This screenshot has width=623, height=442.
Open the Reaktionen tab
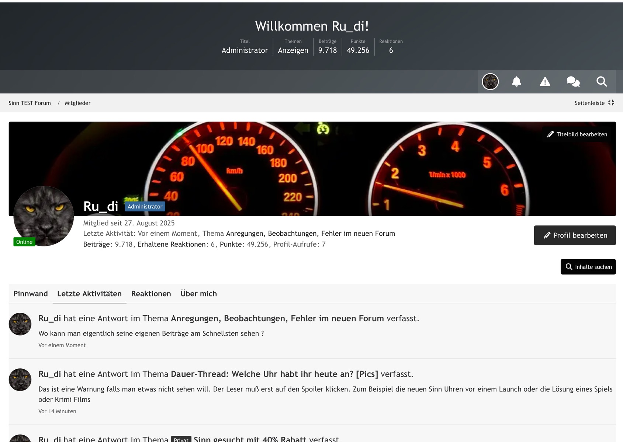click(151, 294)
